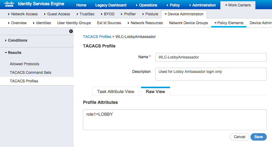Select Allowed Protocols in sidebar

tap(25, 64)
